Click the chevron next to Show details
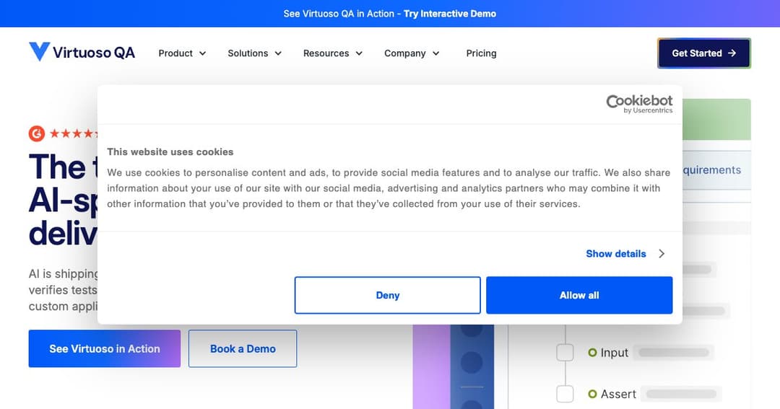Viewport: 780px width, 409px height. 662,254
